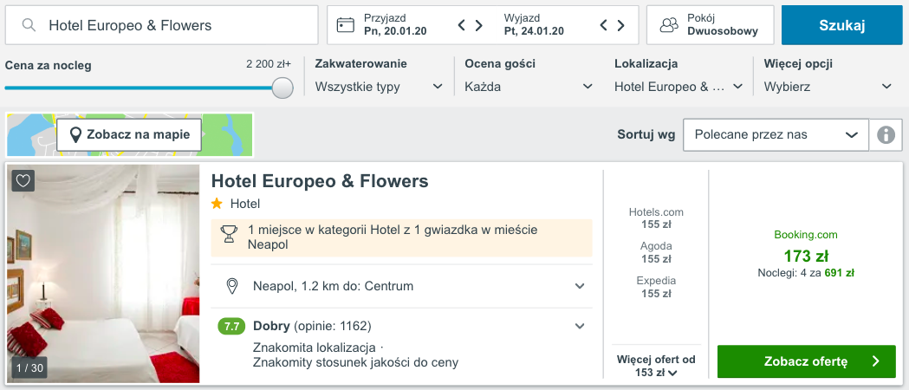This screenshot has width=909, height=390.
Task: Open the Sortuj wg Polecane przez nas dropdown
Action: pyautogui.click(x=776, y=135)
